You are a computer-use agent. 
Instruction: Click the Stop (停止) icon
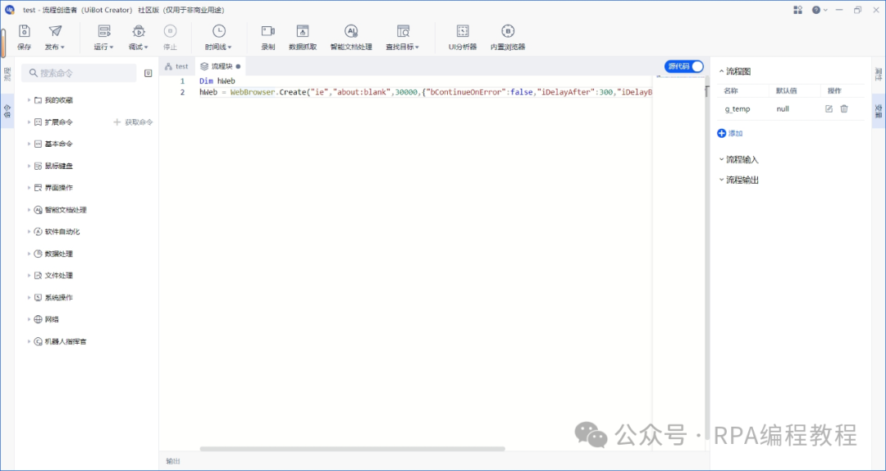(170, 31)
